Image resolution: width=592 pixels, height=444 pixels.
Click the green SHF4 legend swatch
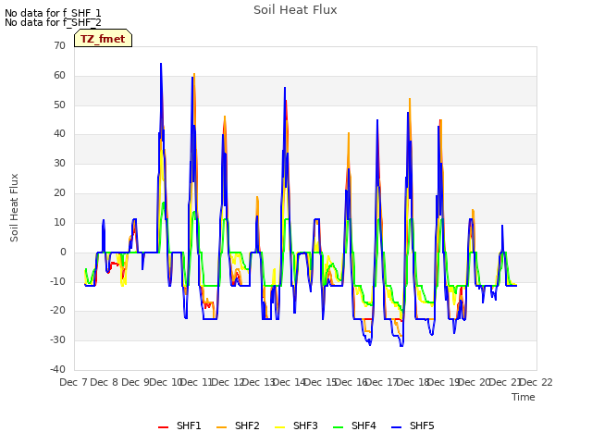(339, 427)
